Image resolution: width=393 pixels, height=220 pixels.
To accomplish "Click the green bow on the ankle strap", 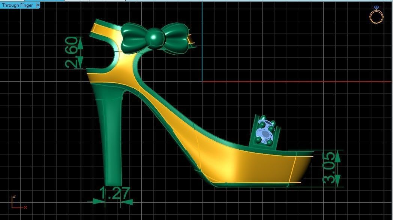I will click(x=154, y=38).
